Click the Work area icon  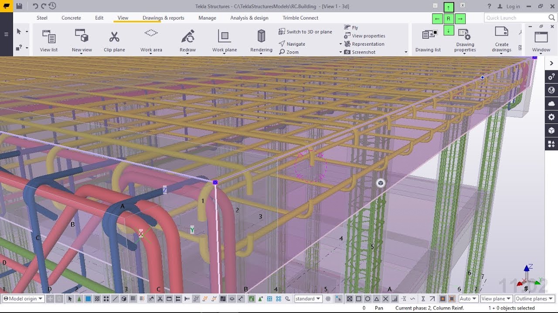pyautogui.click(x=151, y=33)
